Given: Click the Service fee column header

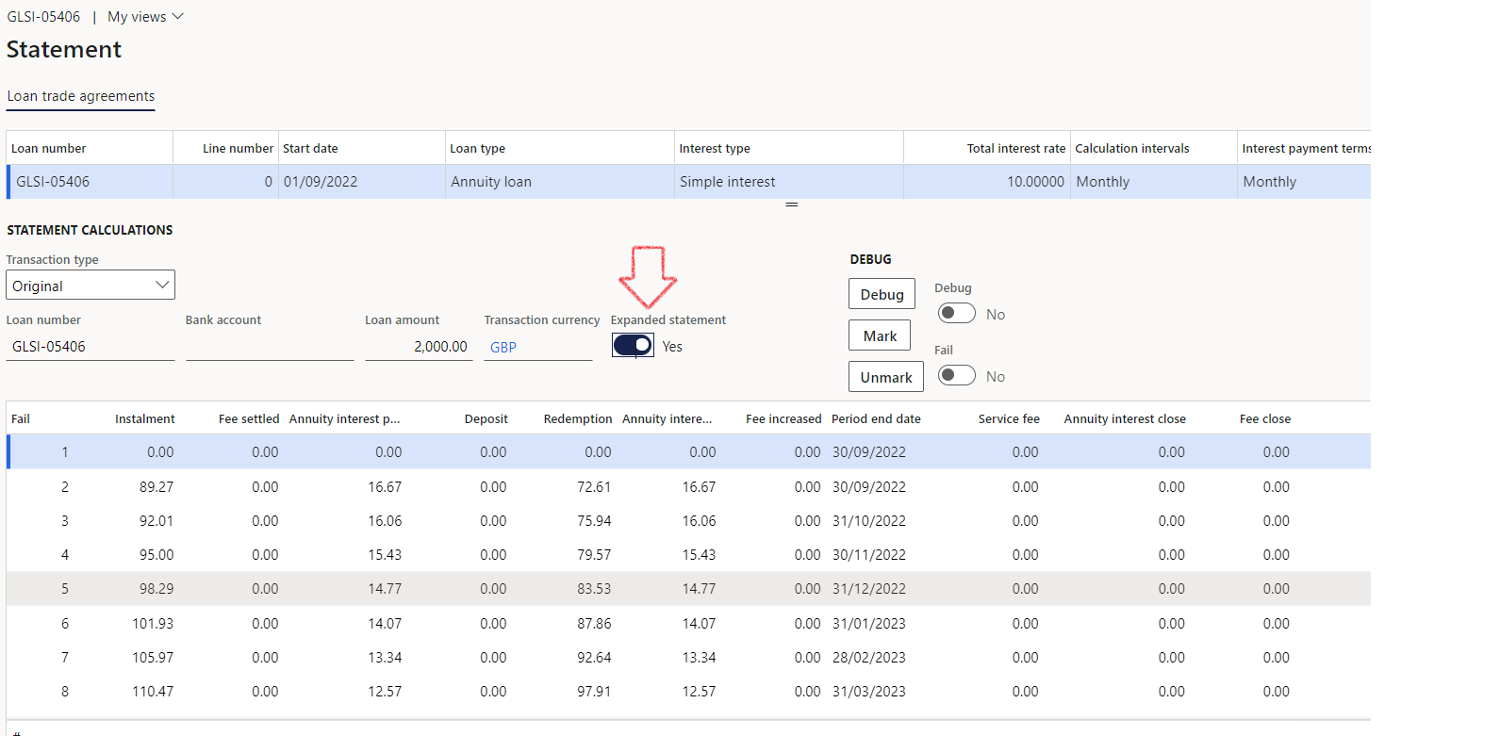Looking at the screenshot, I should click(1009, 419).
